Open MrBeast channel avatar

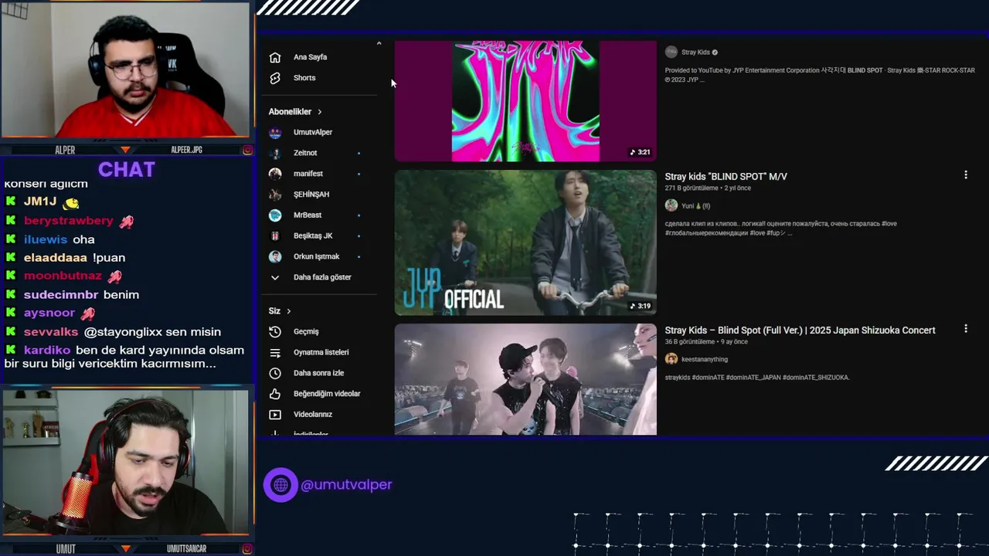click(275, 215)
